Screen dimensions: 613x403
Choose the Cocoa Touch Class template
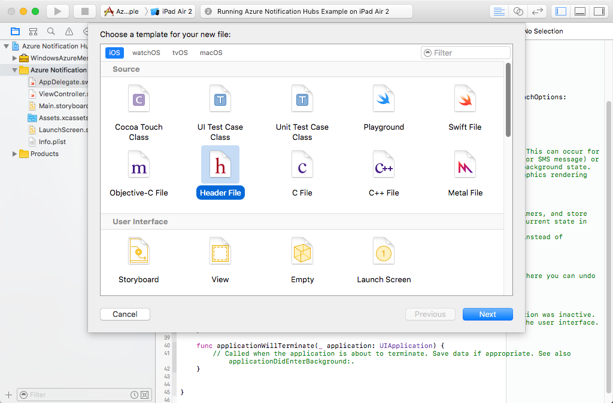coord(138,108)
